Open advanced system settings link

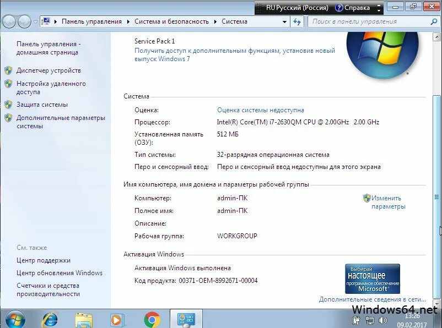61,122
